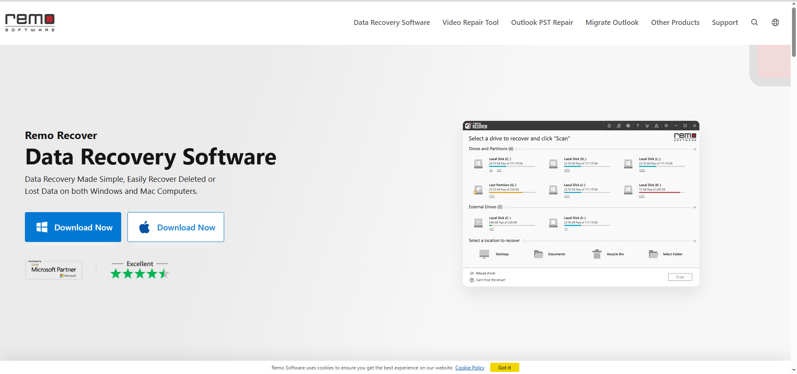Viewport: 797px width, 374px height.
Task: Click the Mac Download Now button
Action: [x=176, y=227]
